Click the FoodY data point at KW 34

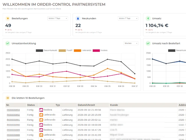(x=94, y=80)
